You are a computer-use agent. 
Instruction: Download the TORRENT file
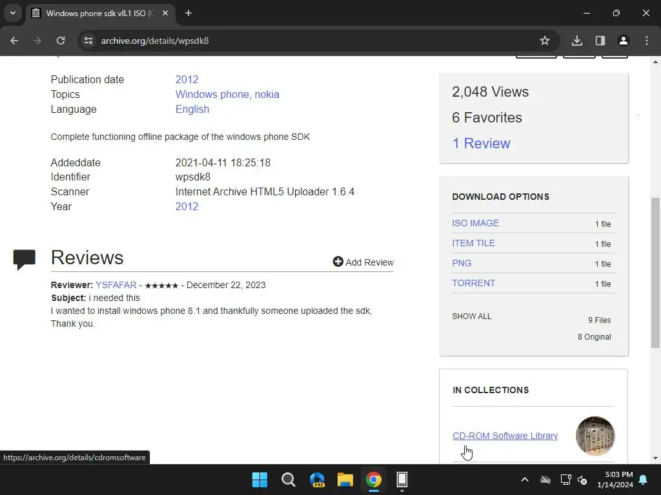(x=473, y=284)
